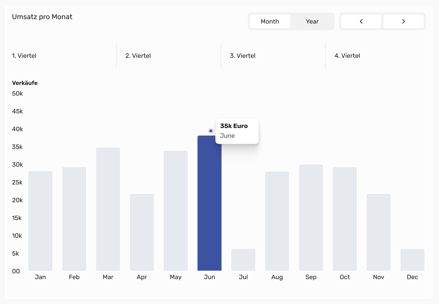
Task: Click the Feb month label
Action: [74, 277]
